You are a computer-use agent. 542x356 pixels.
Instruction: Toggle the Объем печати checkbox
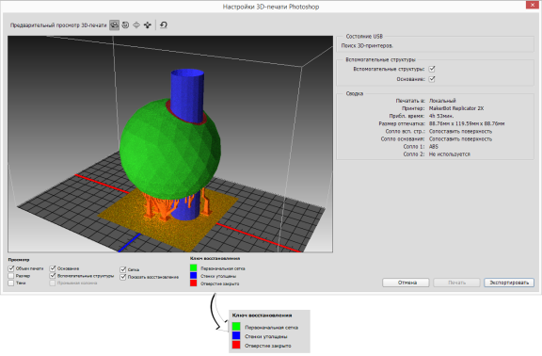(x=11, y=268)
